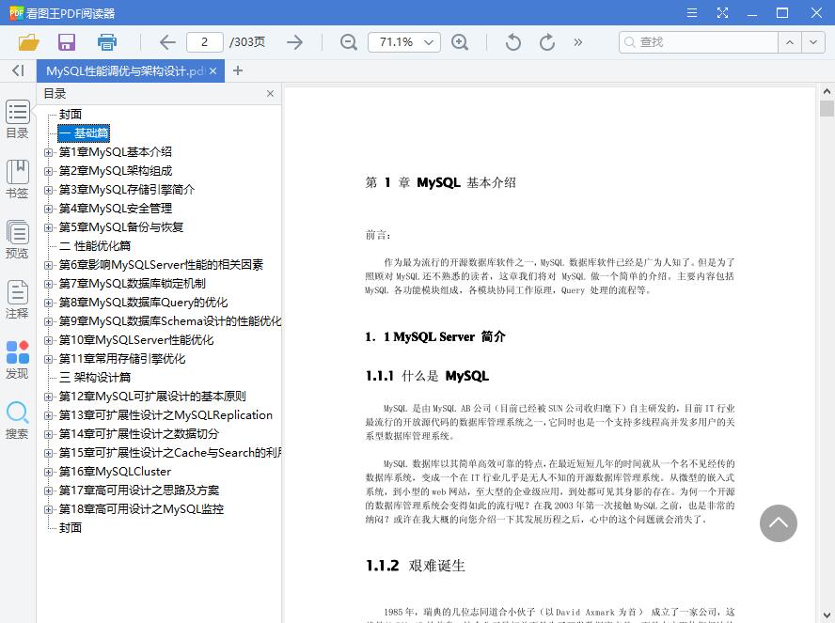835x623 pixels.
Task: Open 第11章常用存储引擎优化 outline entry
Action: click(x=122, y=359)
